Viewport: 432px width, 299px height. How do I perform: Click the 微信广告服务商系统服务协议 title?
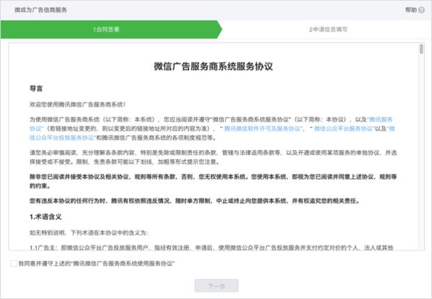coord(213,67)
